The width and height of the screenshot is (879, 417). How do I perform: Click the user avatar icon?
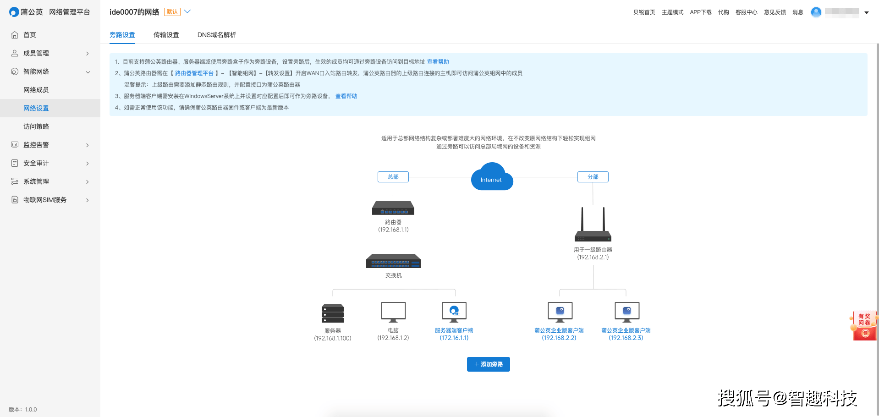point(816,12)
